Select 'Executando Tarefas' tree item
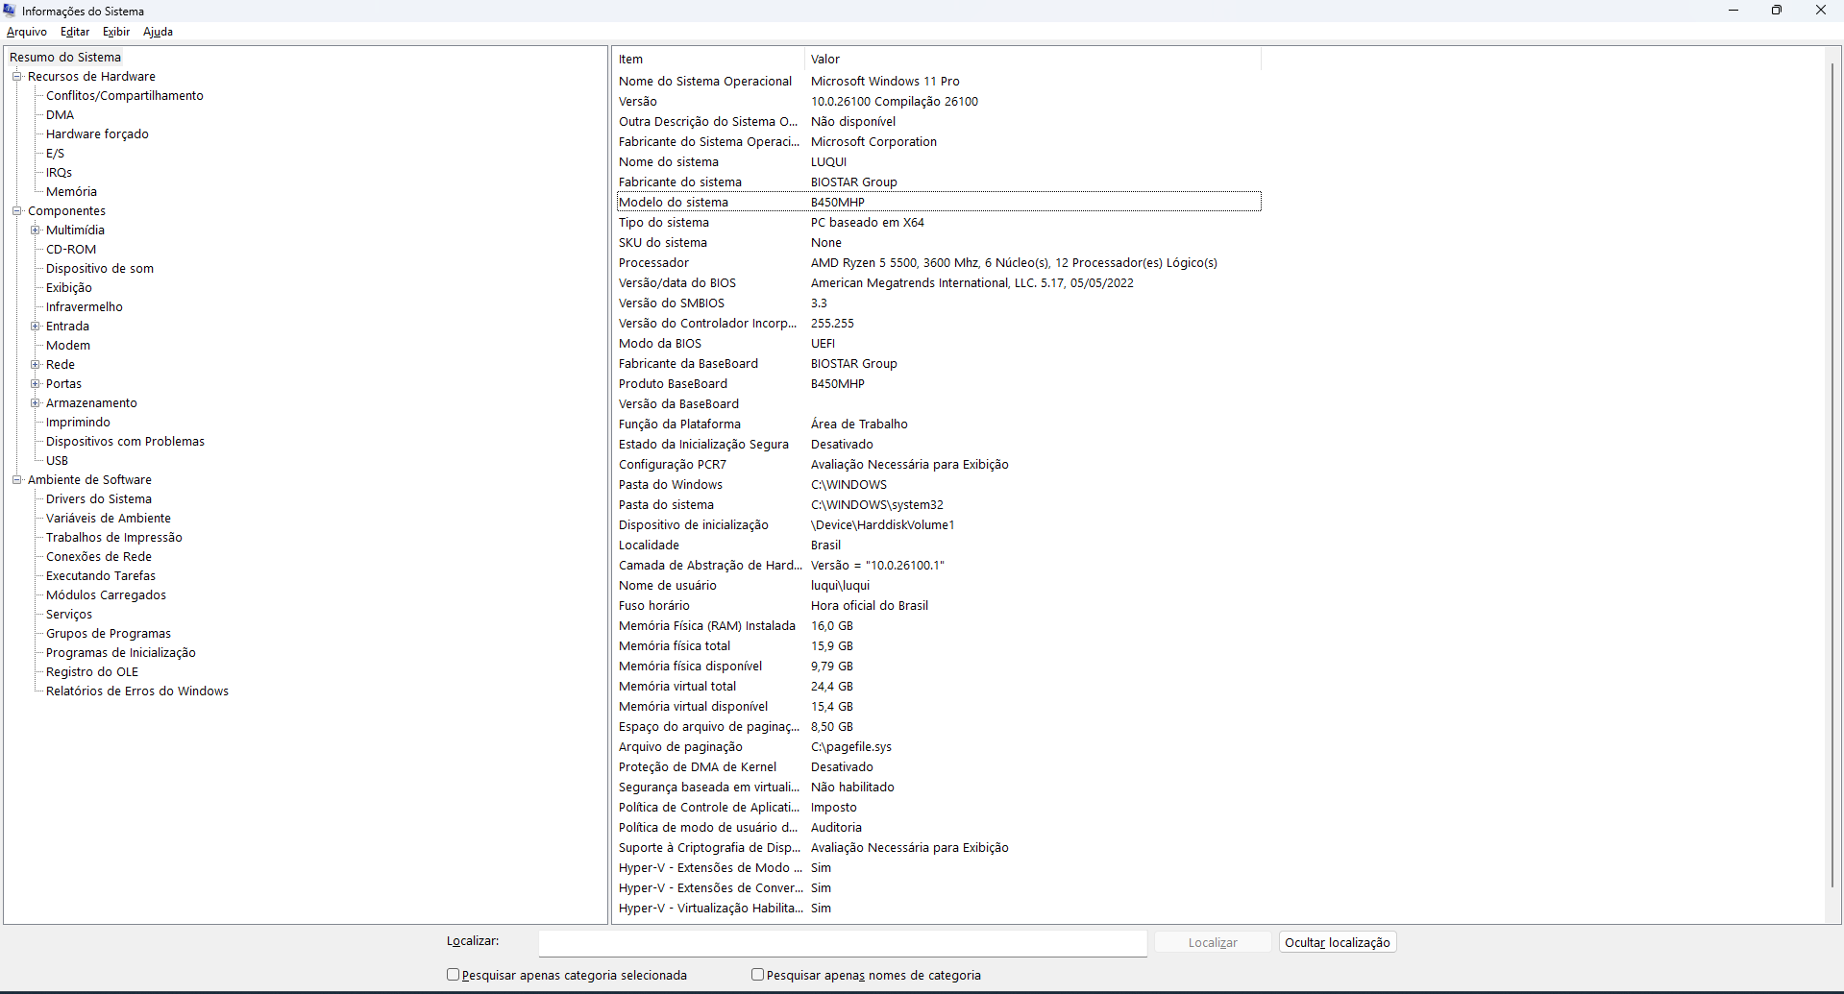The width and height of the screenshot is (1844, 994). click(x=101, y=576)
